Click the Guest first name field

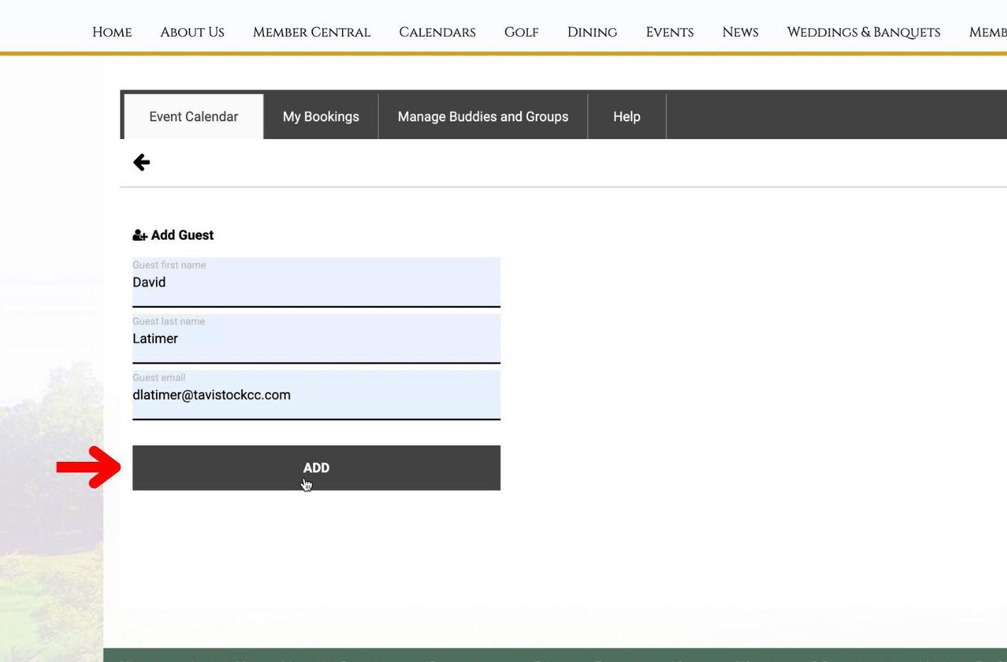coord(317,282)
